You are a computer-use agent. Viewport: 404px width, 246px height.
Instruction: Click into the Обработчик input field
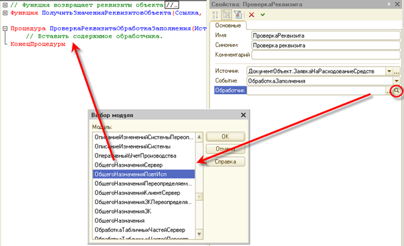(x=316, y=90)
